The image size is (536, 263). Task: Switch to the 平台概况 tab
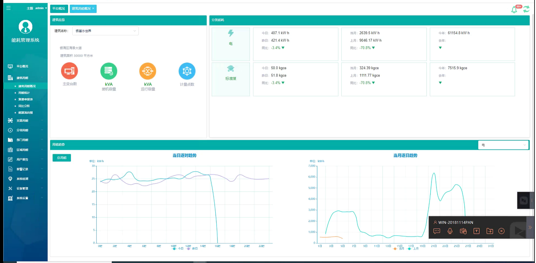pyautogui.click(x=59, y=9)
